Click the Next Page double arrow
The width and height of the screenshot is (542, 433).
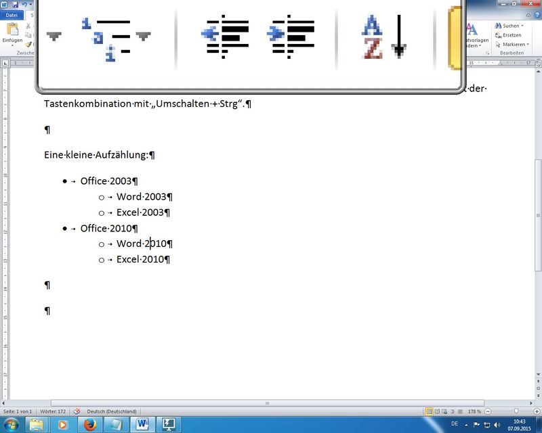pos(538,396)
